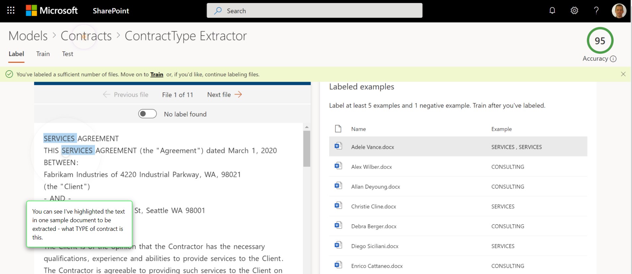Click in the SharePoint Search box

[314, 11]
